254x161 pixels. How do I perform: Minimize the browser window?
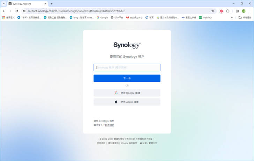[233, 3]
